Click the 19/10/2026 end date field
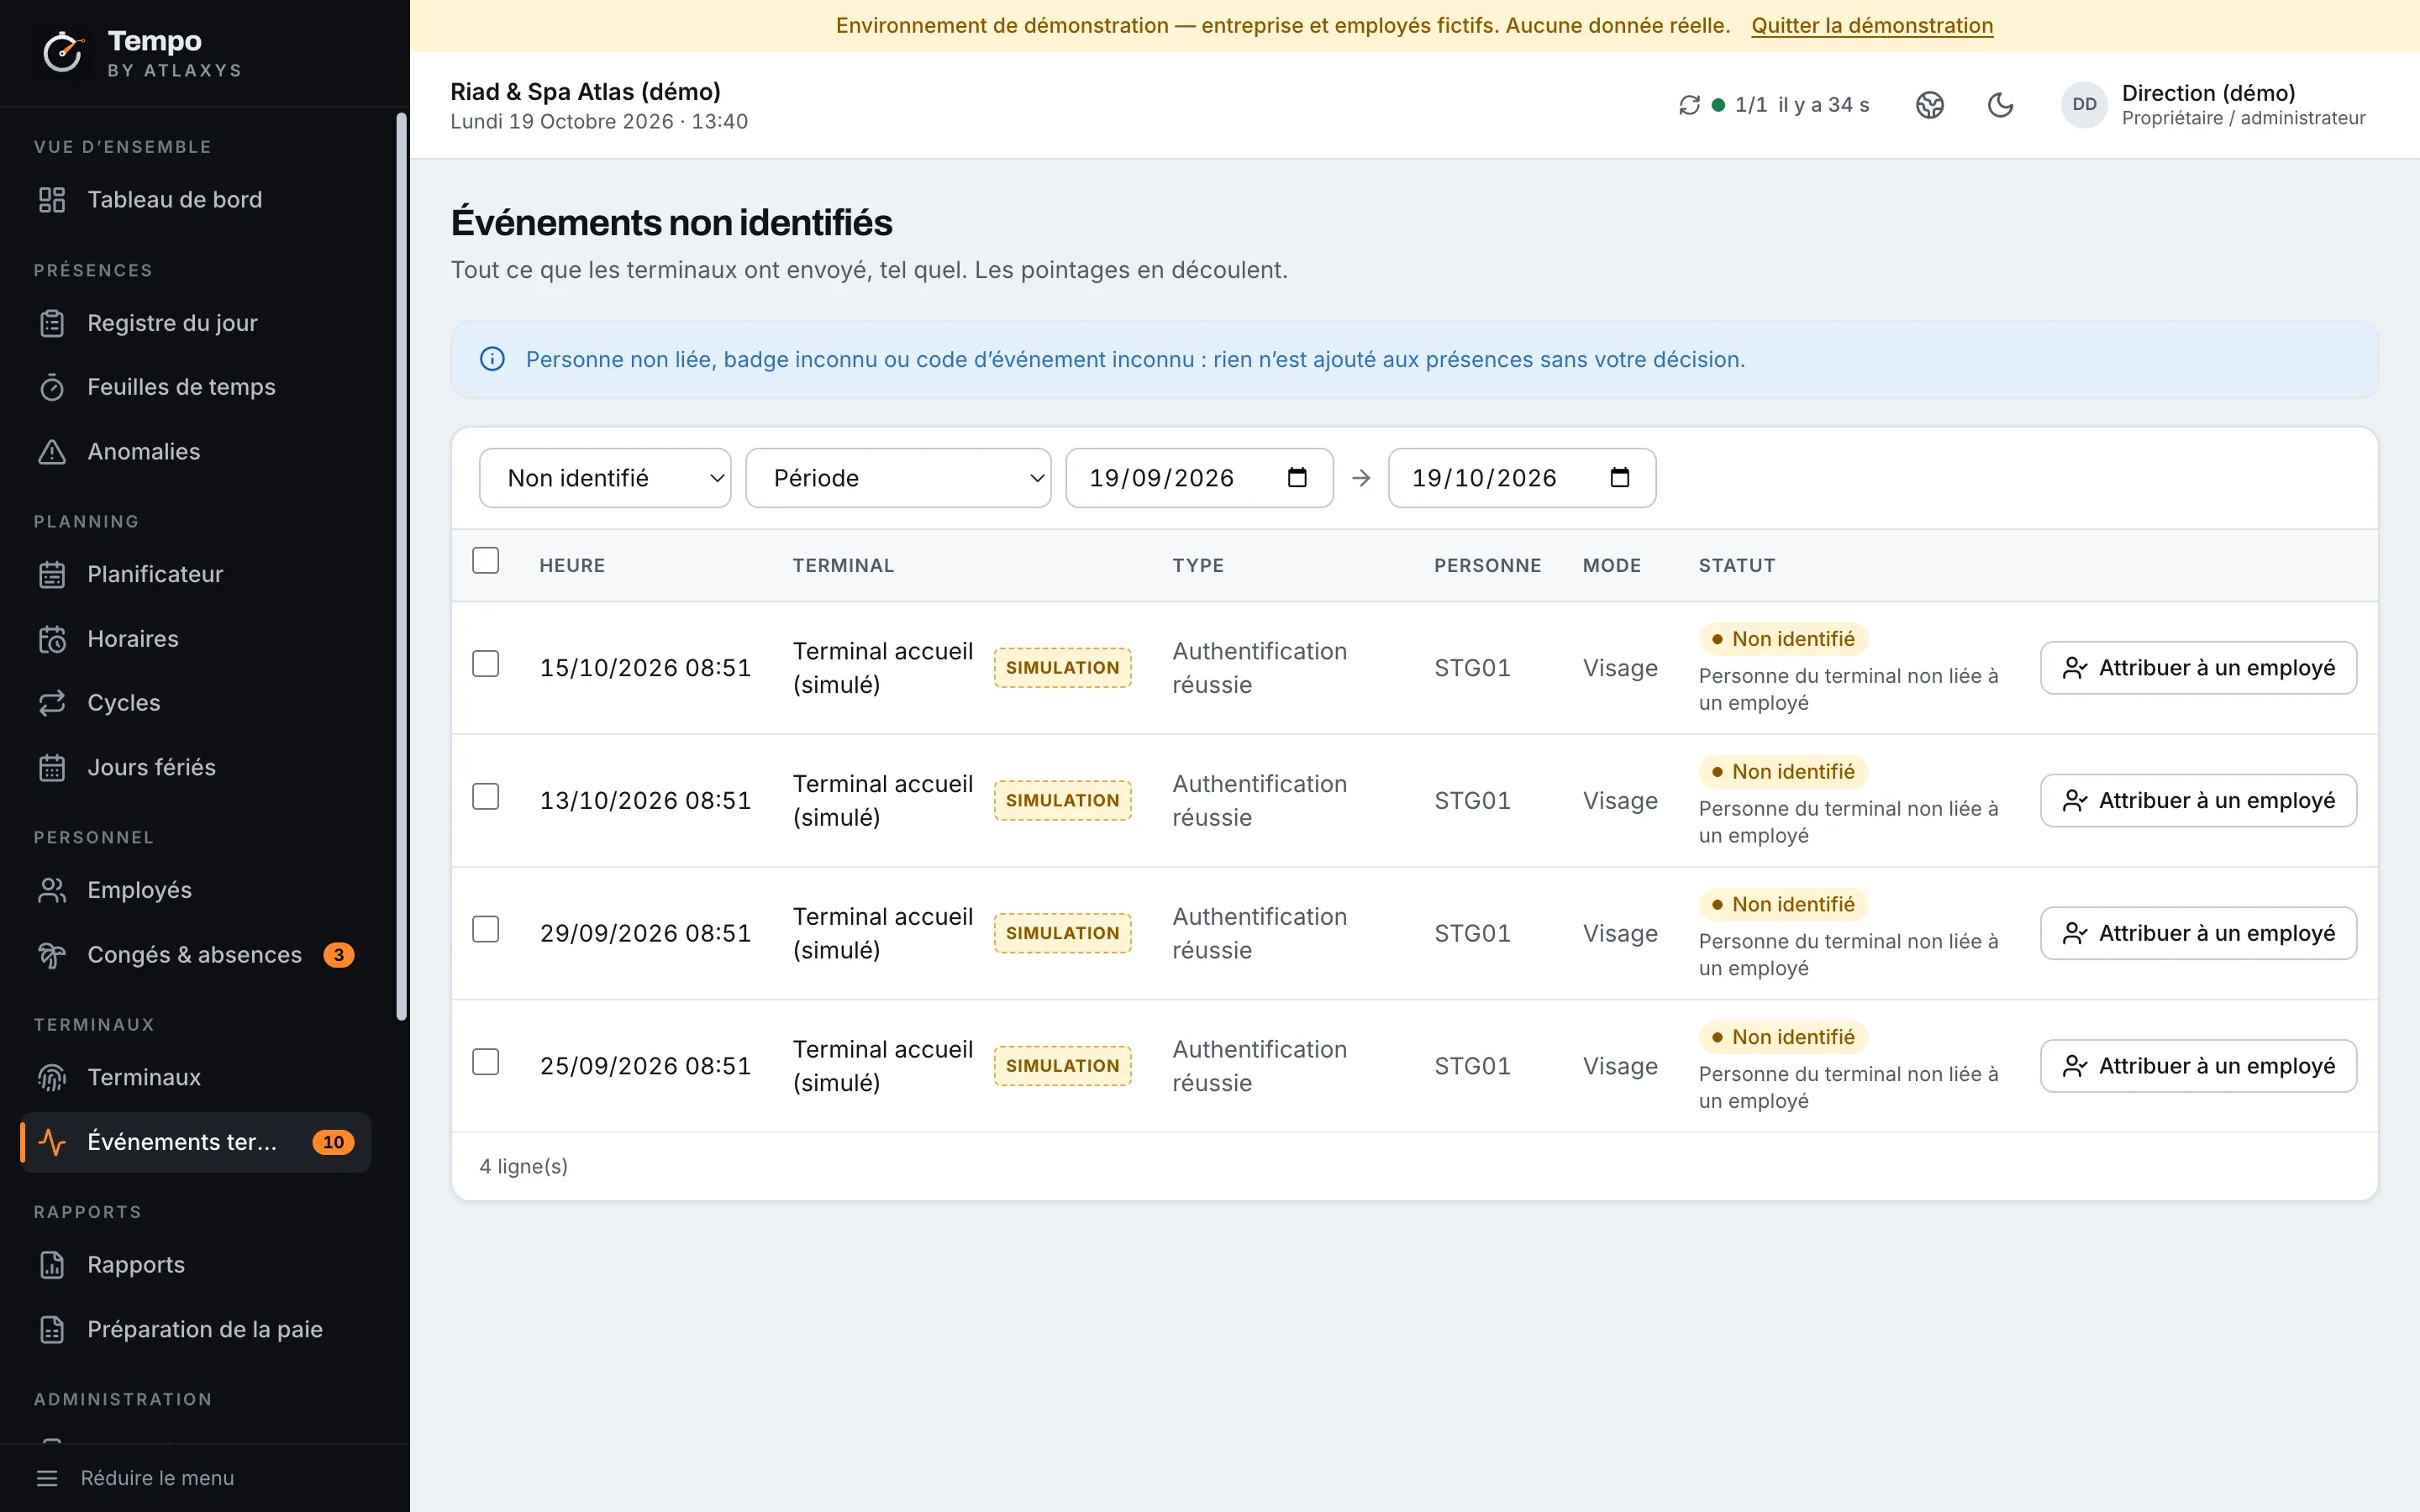This screenshot has width=2420, height=1512. pyautogui.click(x=1521, y=478)
